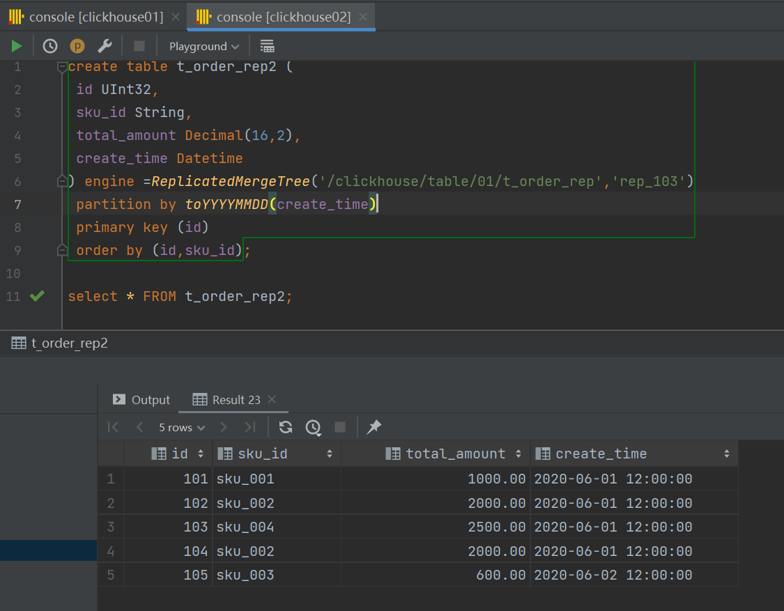Screen dimensions: 784x611
Task: Jump to first page of results
Action: pyautogui.click(x=114, y=427)
